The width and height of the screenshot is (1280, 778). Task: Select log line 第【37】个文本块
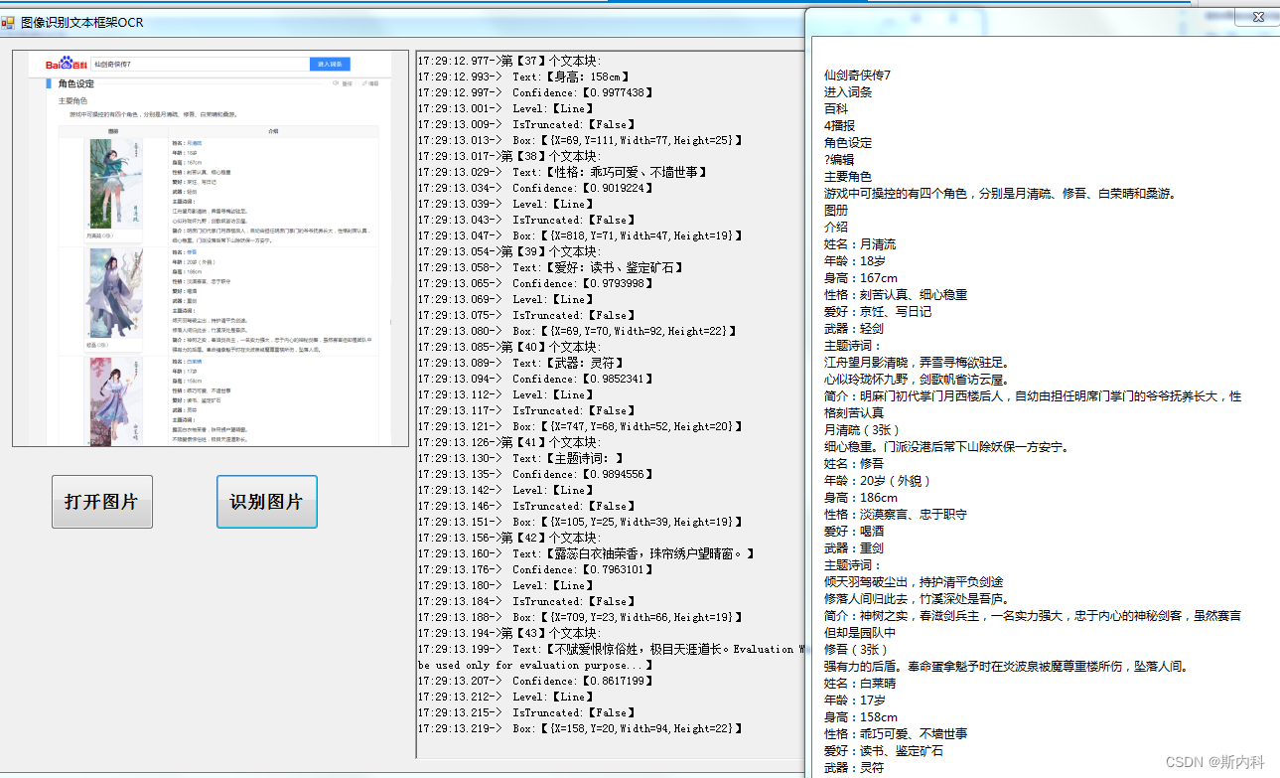[x=508, y=61]
